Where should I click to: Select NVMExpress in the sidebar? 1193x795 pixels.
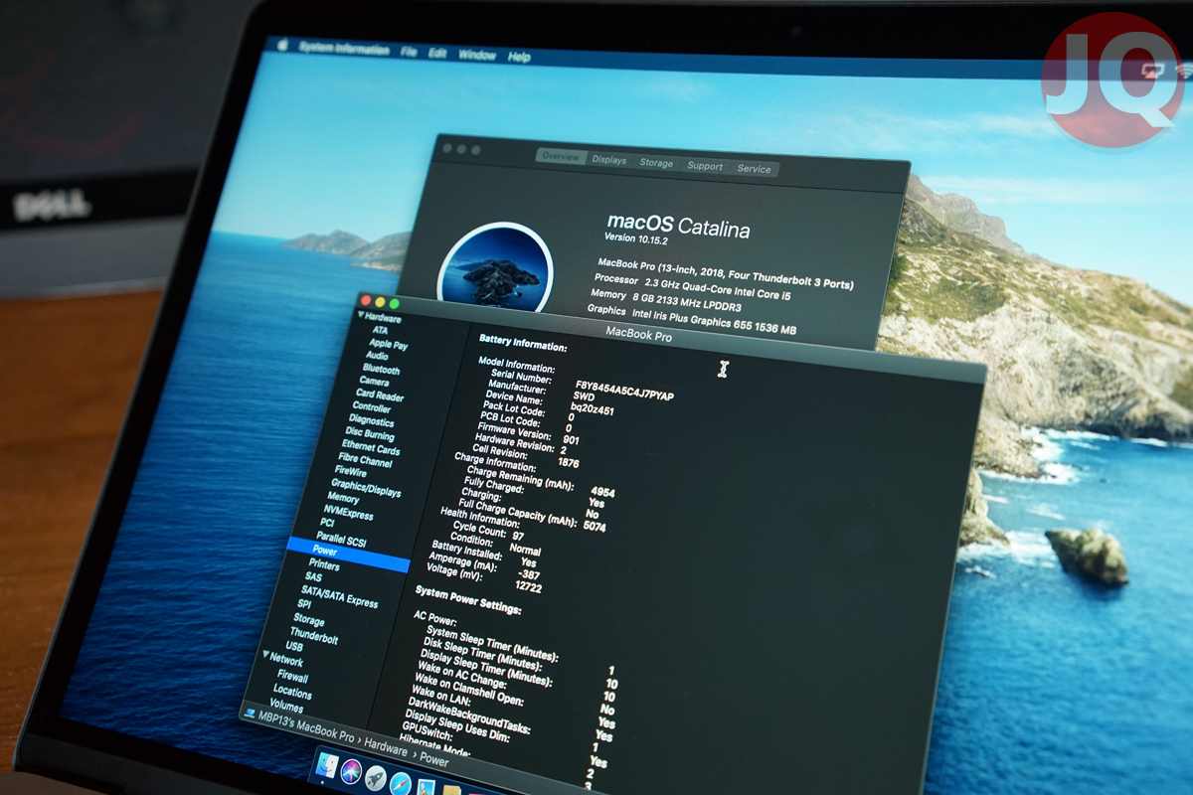click(x=348, y=513)
